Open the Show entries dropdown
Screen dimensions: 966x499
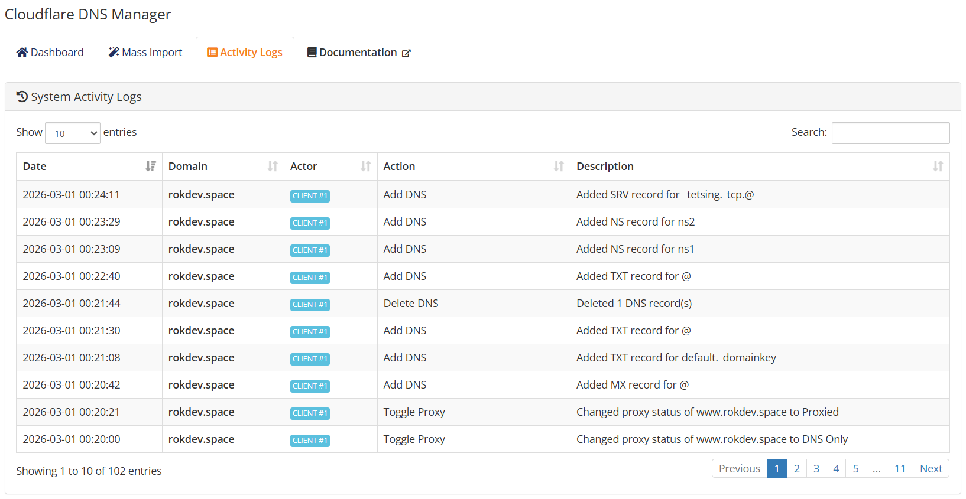pyautogui.click(x=73, y=133)
